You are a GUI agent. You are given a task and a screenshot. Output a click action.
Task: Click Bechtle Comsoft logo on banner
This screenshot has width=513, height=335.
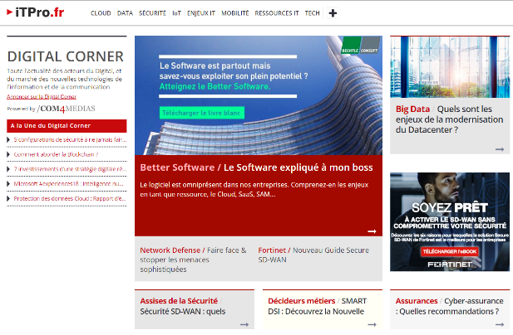tap(361, 46)
